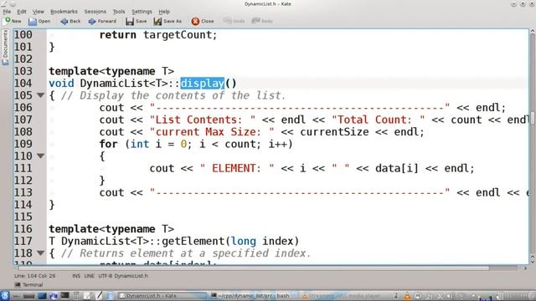Click the for keyword on line 109
Image resolution: width=536 pixels, height=301 pixels.
108,144
